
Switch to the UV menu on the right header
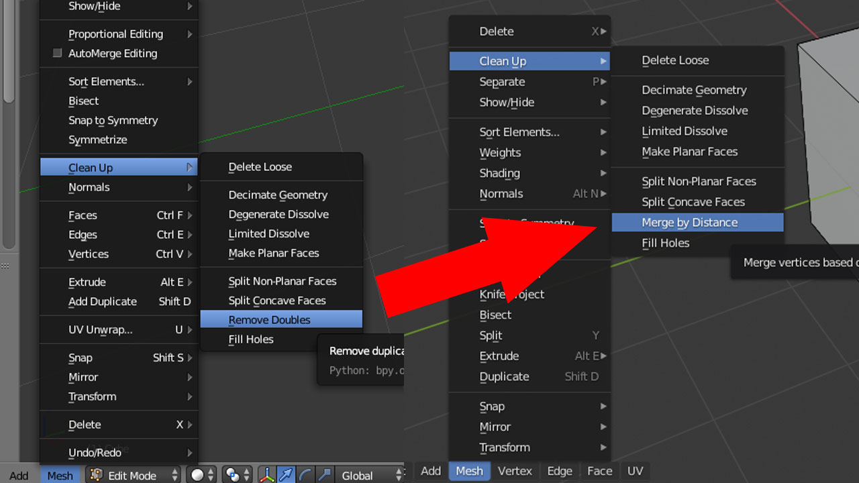tap(635, 471)
